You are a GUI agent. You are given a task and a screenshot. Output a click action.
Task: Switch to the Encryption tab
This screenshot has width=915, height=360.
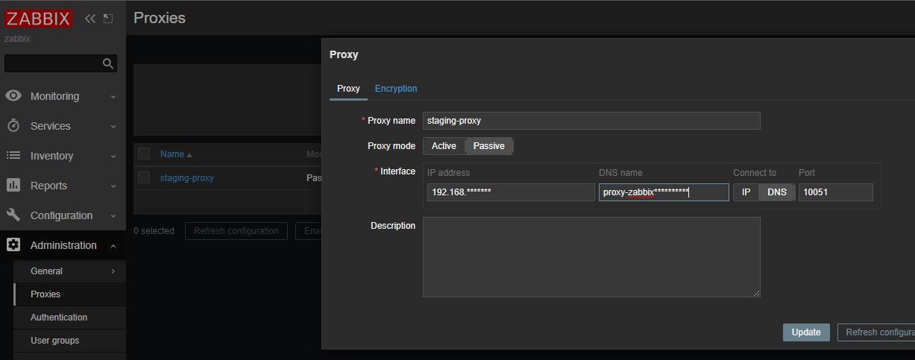click(x=396, y=89)
